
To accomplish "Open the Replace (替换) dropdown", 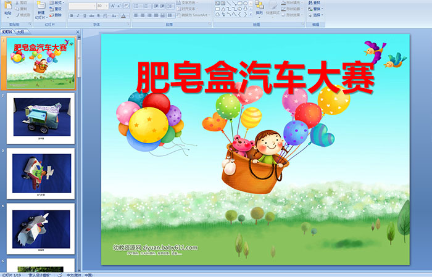I will [316, 9].
